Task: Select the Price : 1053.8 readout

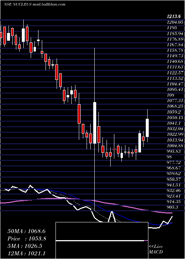Action: tap(27, 239)
